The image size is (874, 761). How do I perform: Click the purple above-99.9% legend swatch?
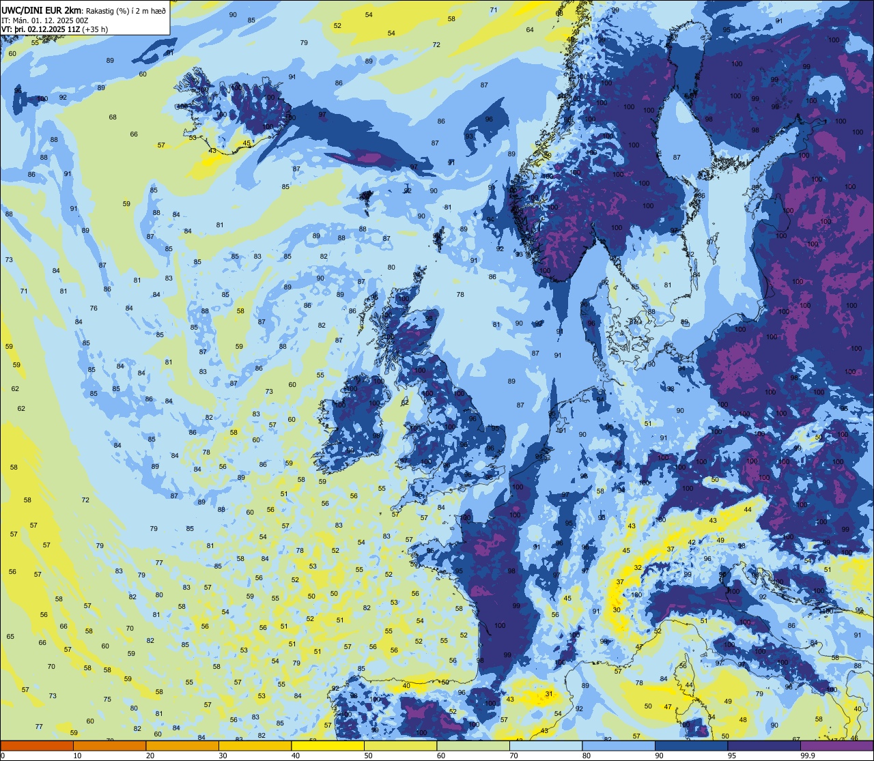point(836,745)
